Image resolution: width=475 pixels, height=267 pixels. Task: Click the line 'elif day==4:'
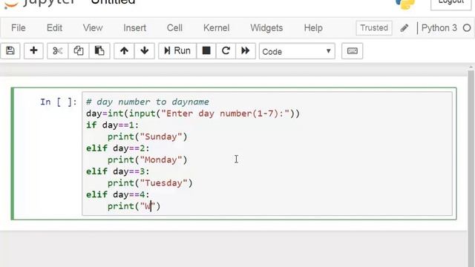click(117, 194)
